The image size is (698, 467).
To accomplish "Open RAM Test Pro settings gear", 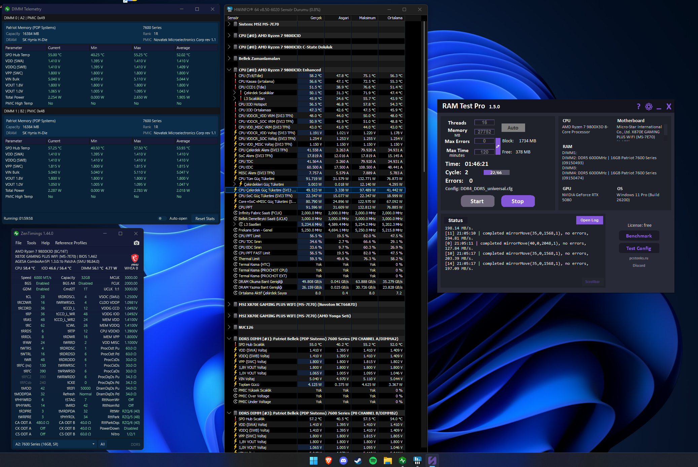I will point(649,107).
